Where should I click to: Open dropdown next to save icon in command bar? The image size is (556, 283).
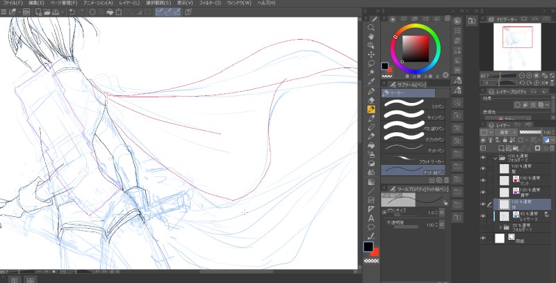[x=63, y=12]
